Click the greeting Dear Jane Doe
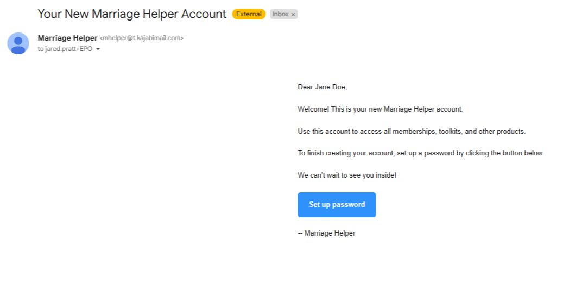Screen dimensions: 588x286 coord(323,87)
